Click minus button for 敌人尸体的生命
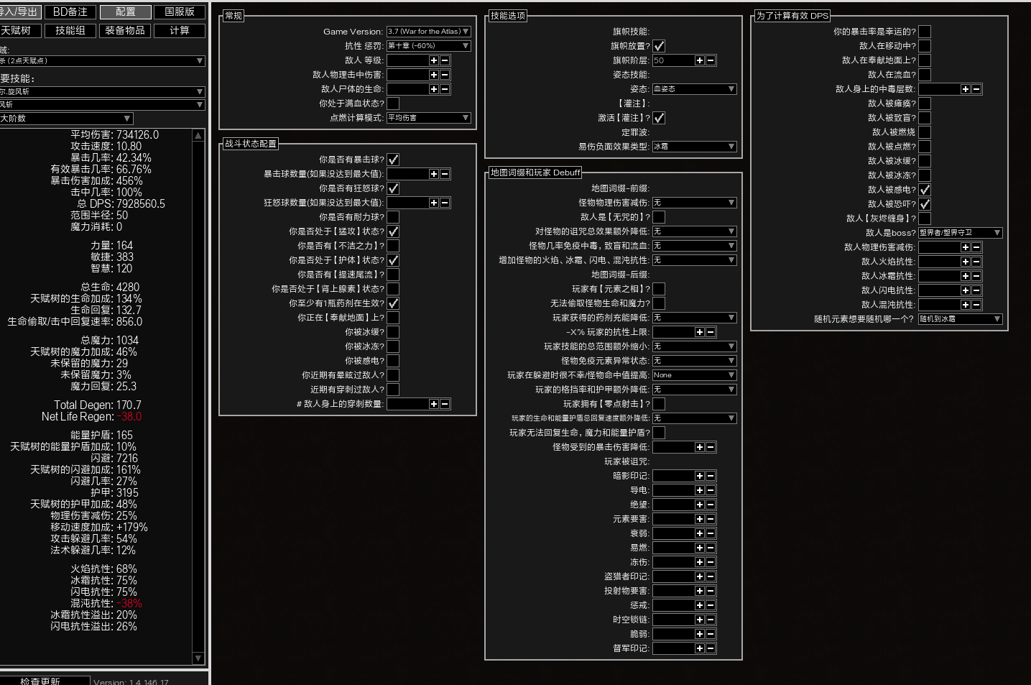Viewport: 1031px width, 685px height. [x=445, y=89]
